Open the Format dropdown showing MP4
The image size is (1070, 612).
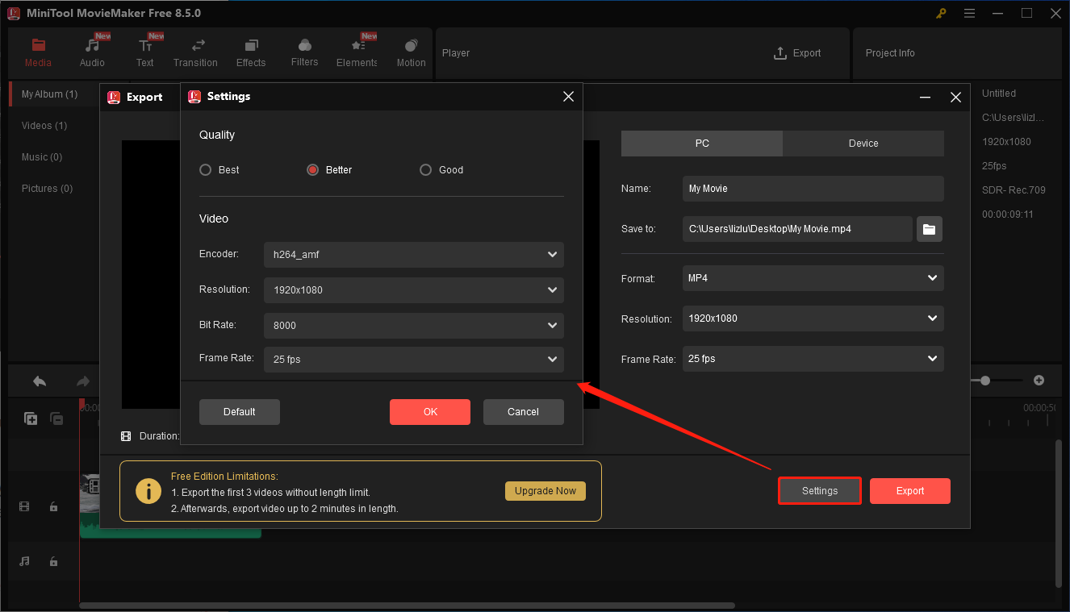tap(813, 278)
